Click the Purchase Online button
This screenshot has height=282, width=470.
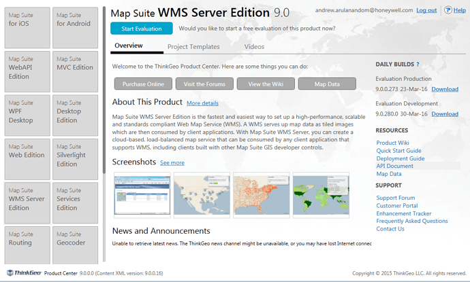click(143, 84)
